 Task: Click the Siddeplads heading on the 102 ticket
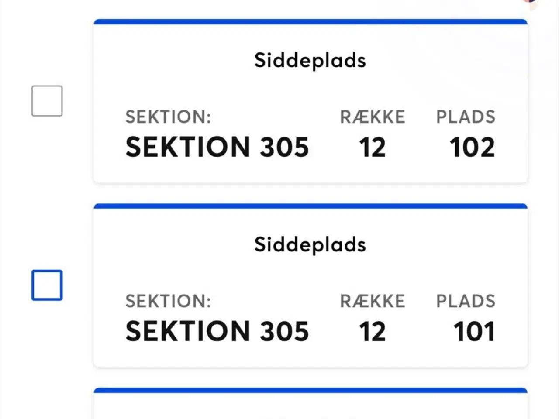[x=310, y=60]
